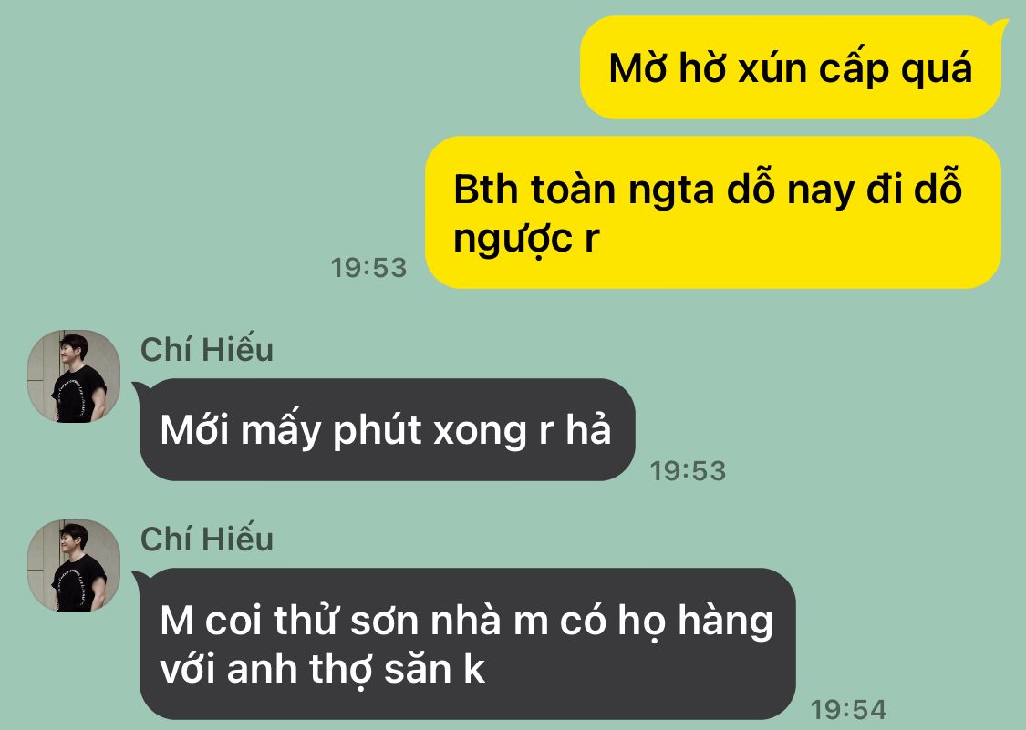This screenshot has height=730, width=1026.
Task: Open the Chí Hiếu name above "M coi thử"
Action: pyautogui.click(x=207, y=539)
